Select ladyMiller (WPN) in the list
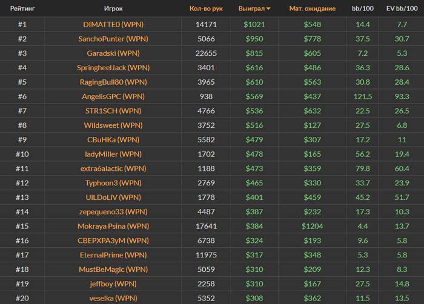Viewport: 424px width, 304px height. click(113, 154)
